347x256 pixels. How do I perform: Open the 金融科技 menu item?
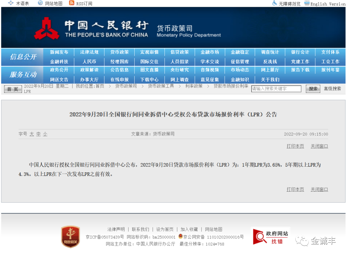coord(59,62)
